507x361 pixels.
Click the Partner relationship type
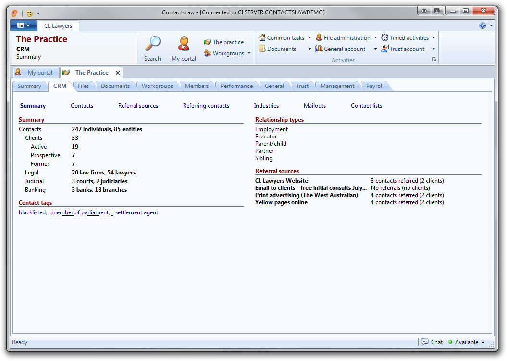pyautogui.click(x=264, y=151)
